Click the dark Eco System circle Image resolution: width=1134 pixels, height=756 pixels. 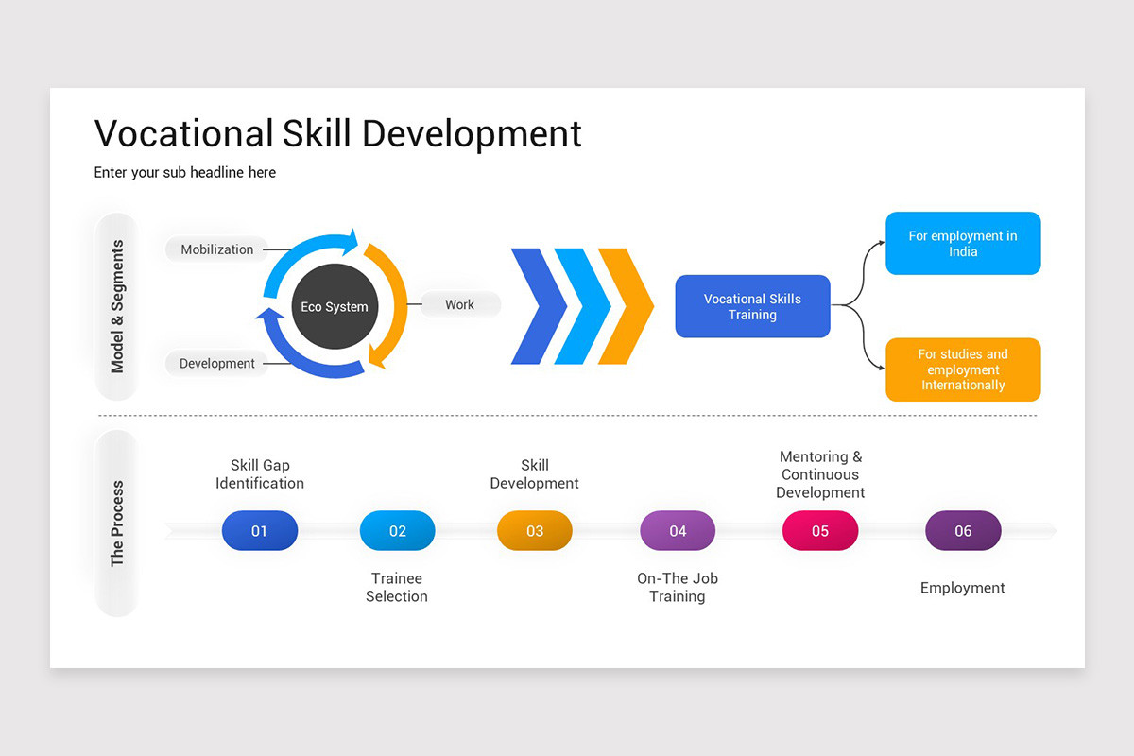tap(335, 305)
